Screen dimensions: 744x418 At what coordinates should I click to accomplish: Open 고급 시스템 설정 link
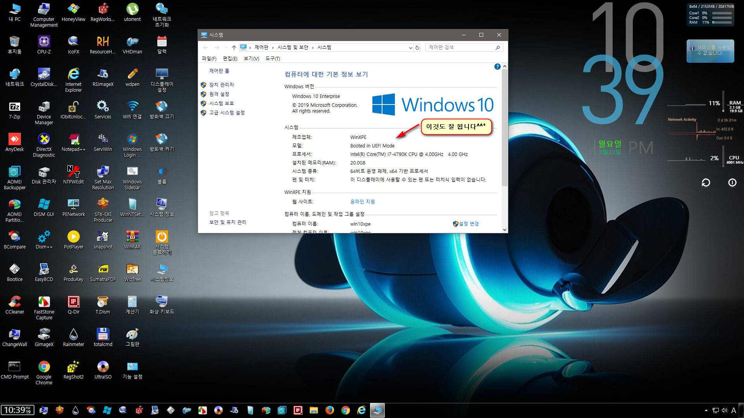(227, 113)
